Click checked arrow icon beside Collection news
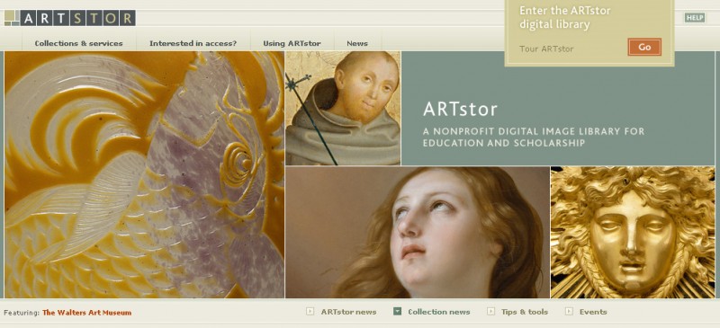 (397, 312)
